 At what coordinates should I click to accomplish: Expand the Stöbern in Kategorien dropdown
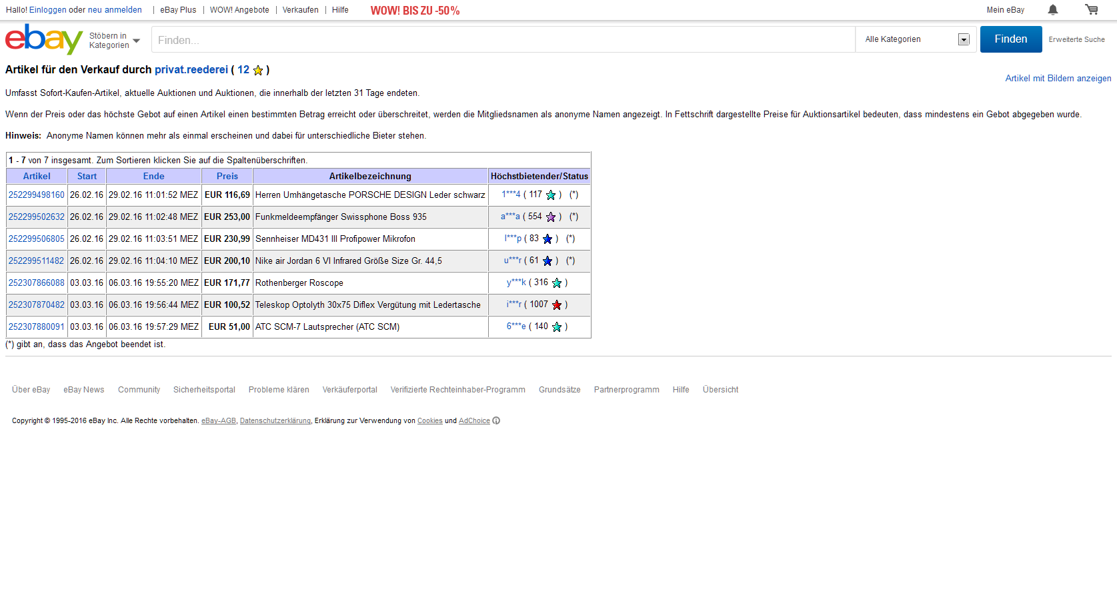point(115,41)
